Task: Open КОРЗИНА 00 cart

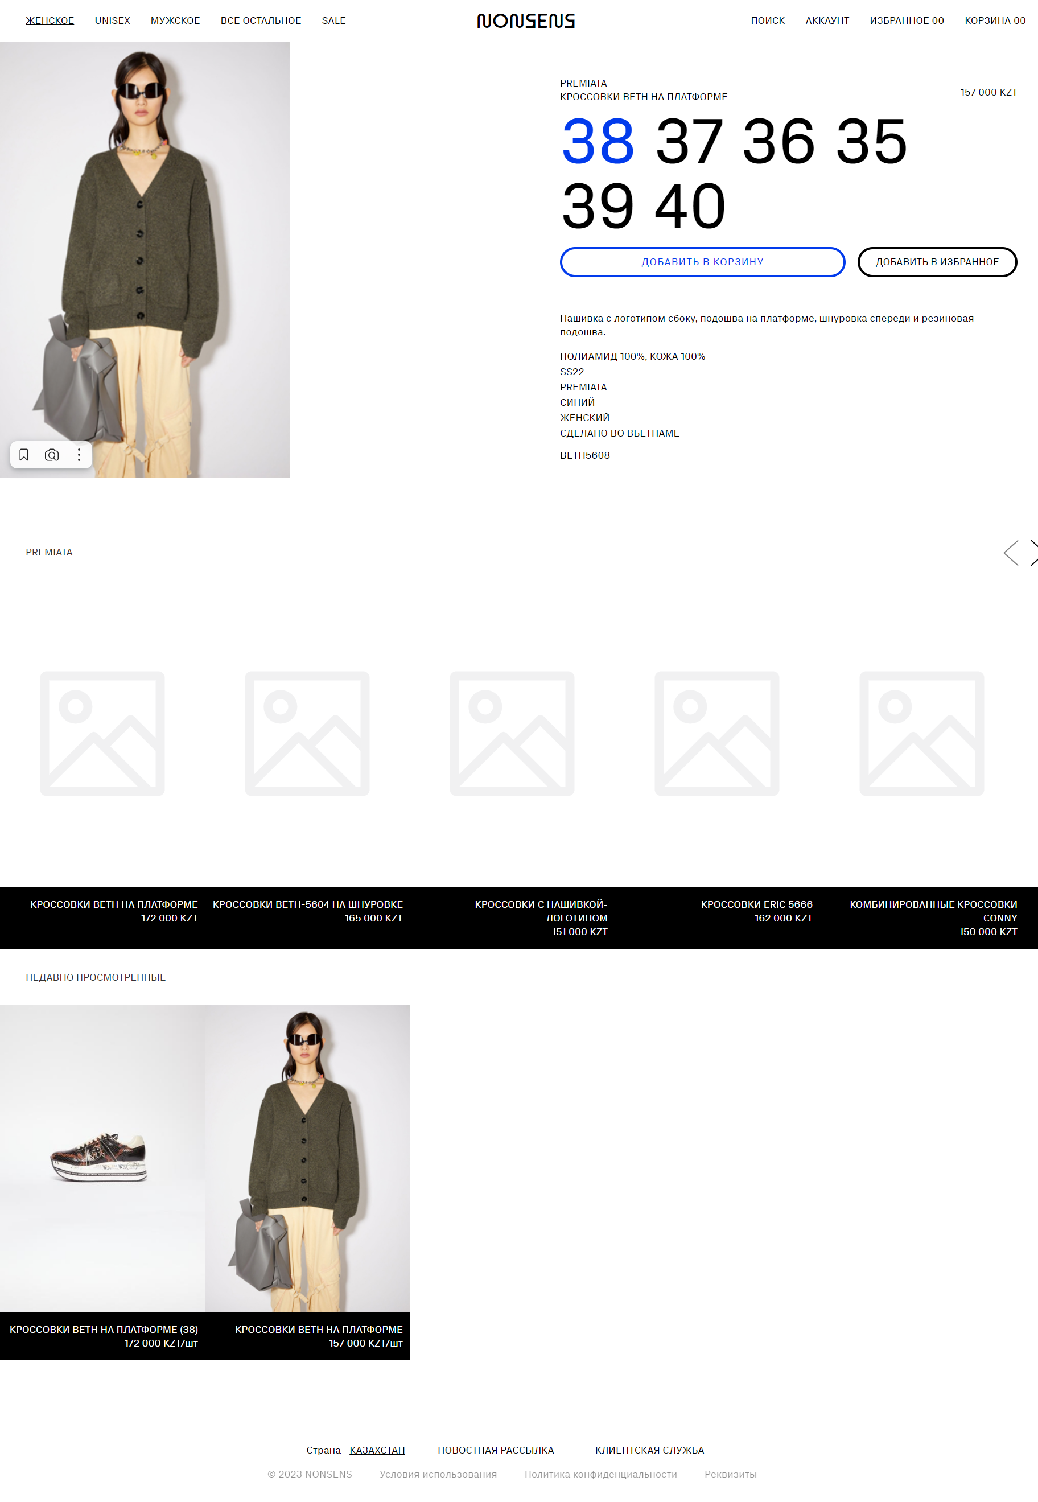Action: click(994, 21)
